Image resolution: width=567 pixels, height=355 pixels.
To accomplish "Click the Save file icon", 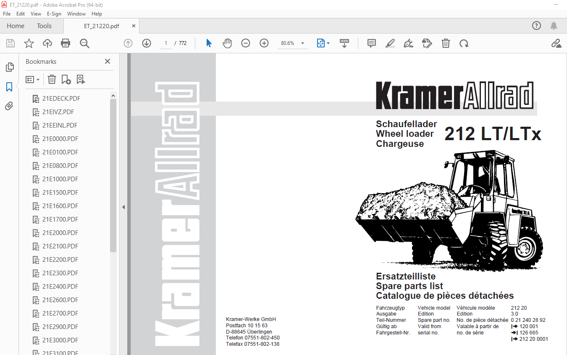I will pos(10,43).
